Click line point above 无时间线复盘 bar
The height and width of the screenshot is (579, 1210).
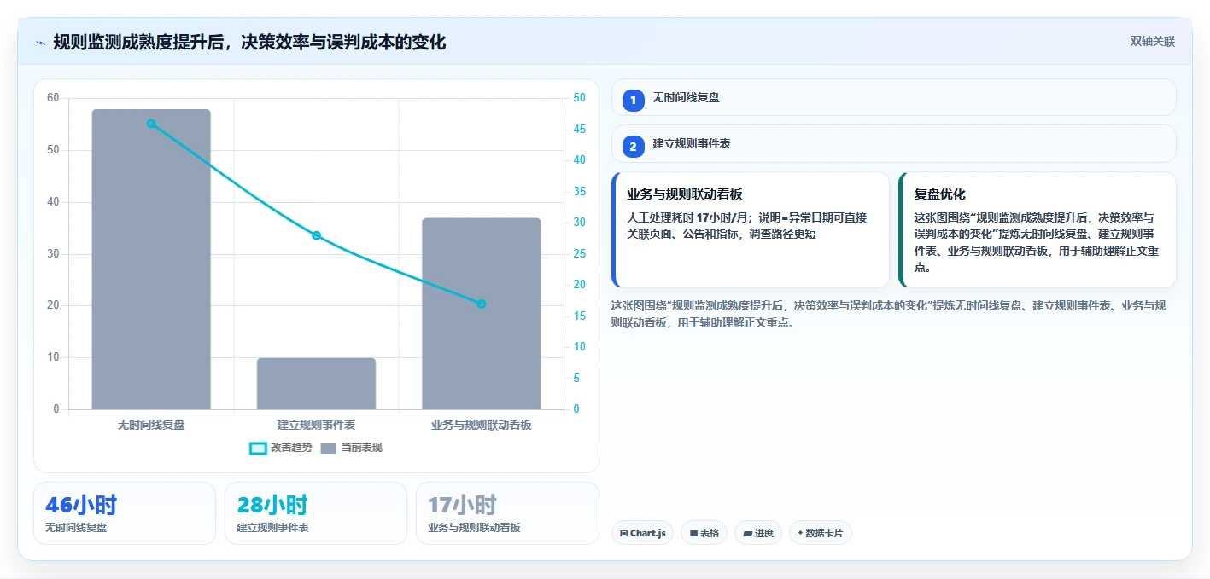click(151, 124)
